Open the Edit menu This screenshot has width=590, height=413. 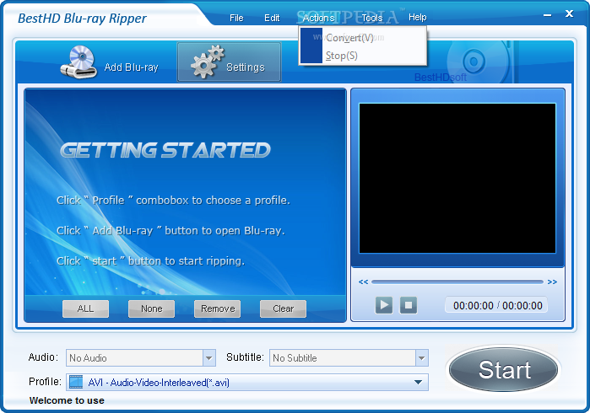coord(272,18)
